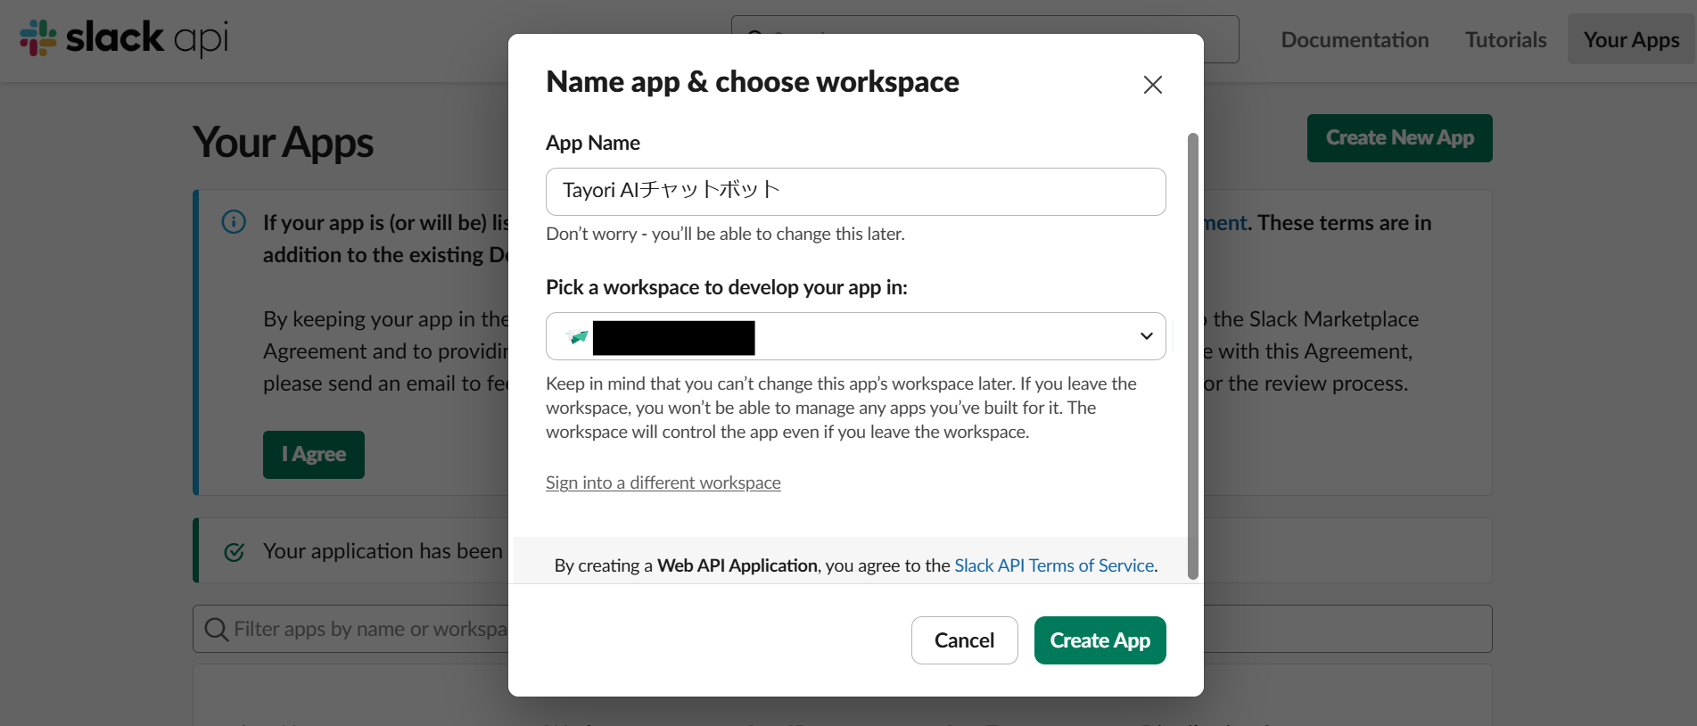Screen dimensions: 1697x726
Task: Open Sign into a different workspace link
Action: [x=663, y=483]
